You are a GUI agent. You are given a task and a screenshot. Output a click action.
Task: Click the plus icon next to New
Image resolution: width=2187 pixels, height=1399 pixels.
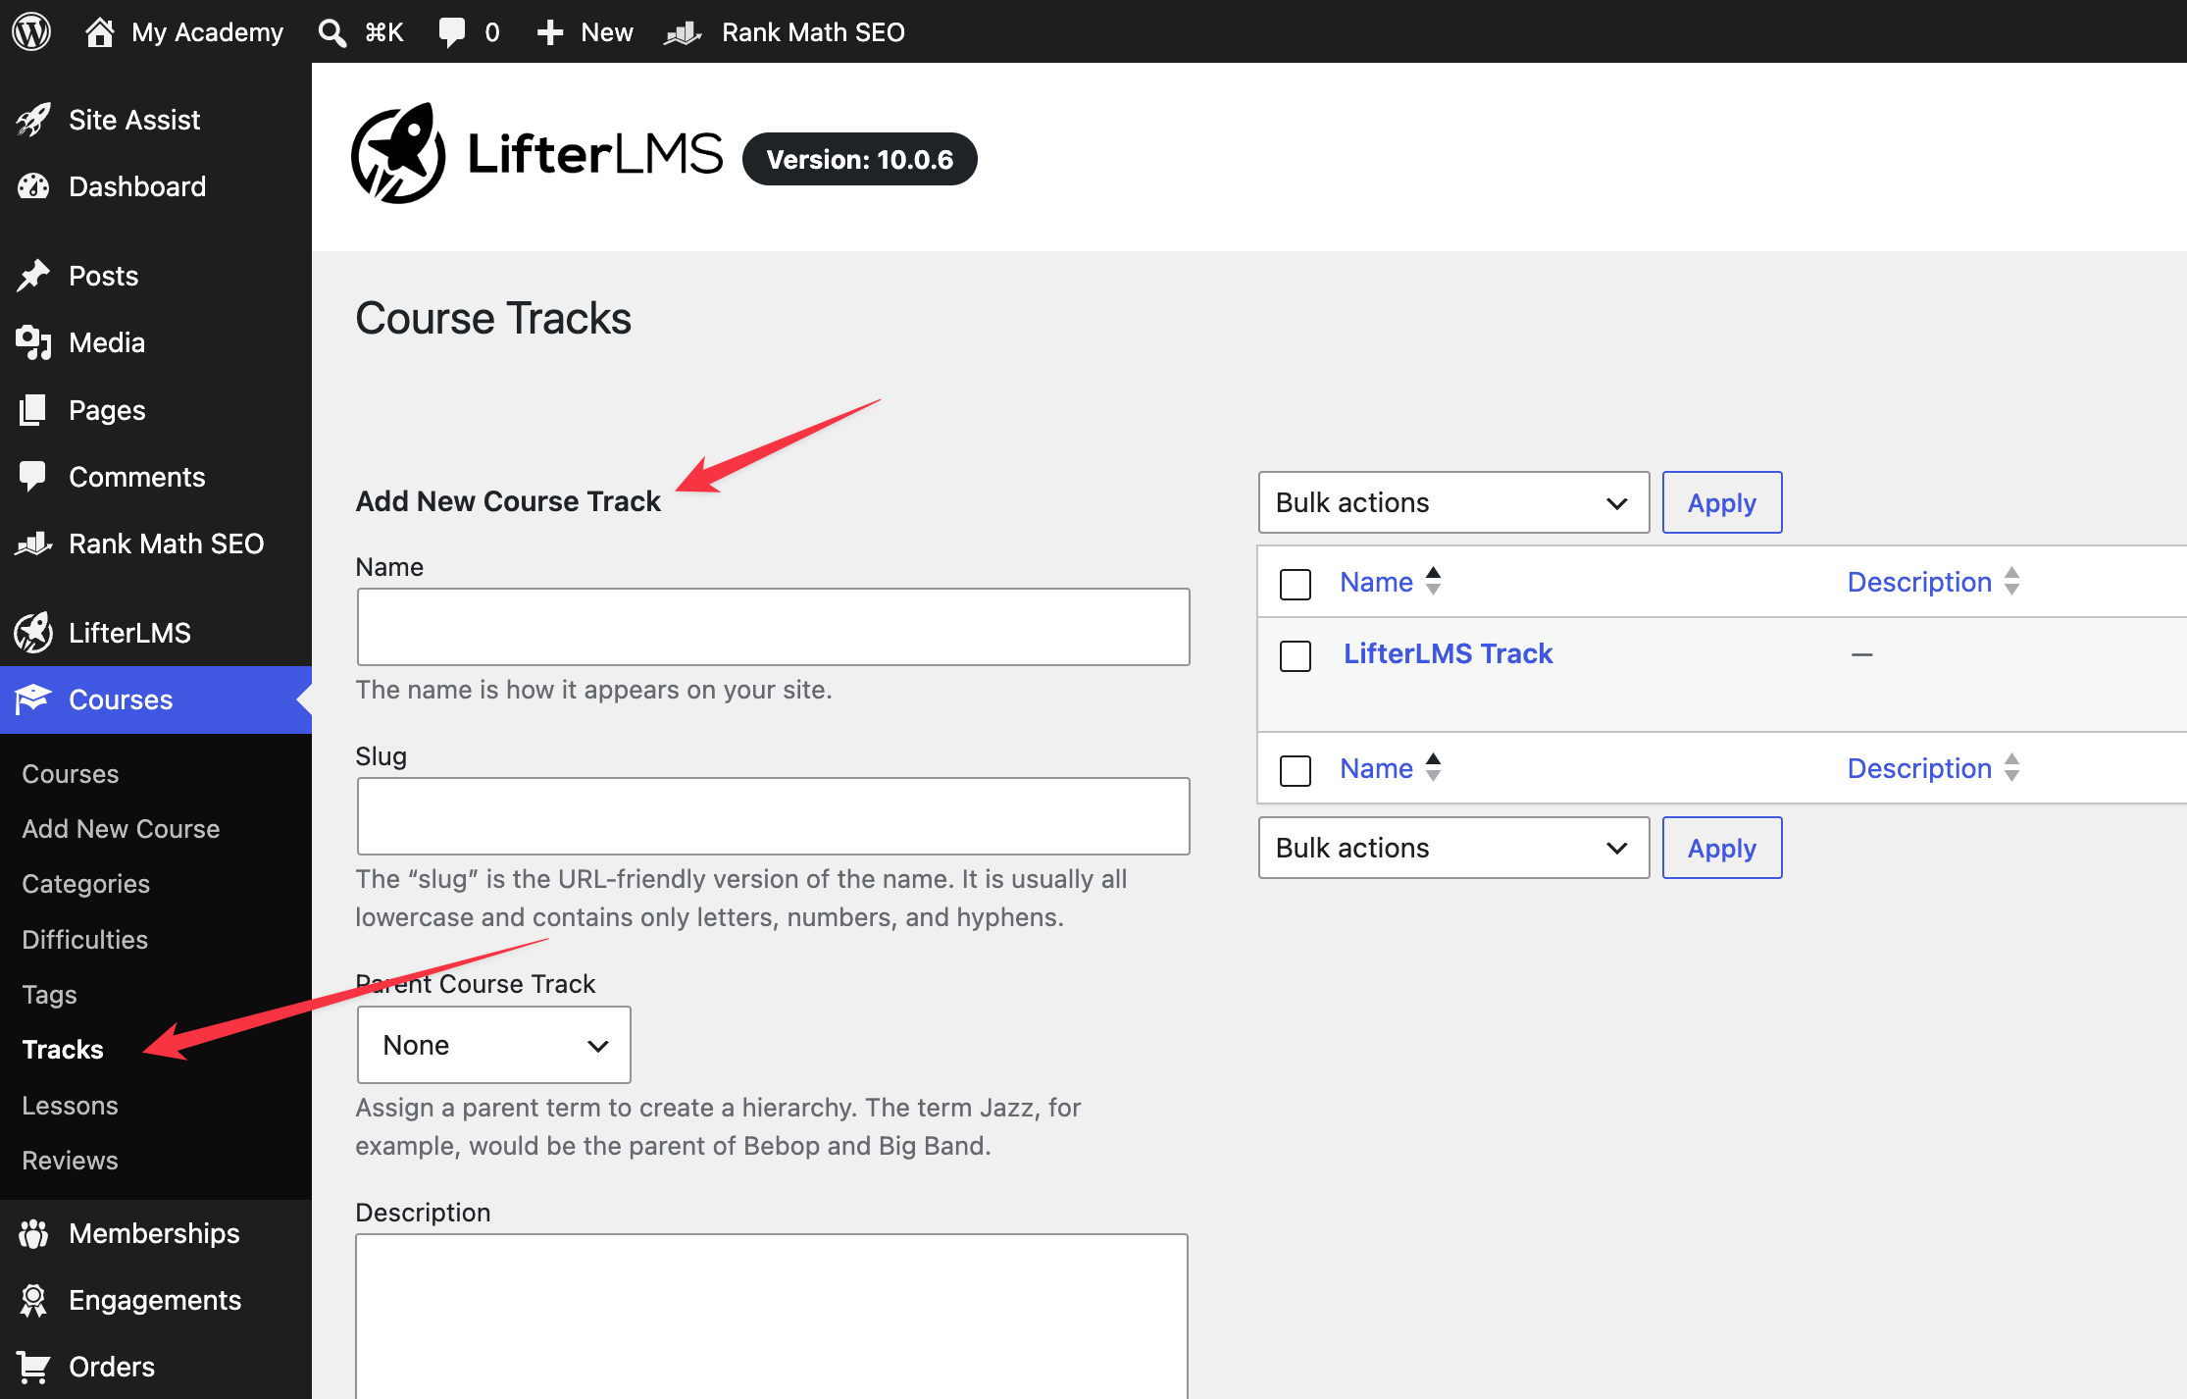(550, 32)
